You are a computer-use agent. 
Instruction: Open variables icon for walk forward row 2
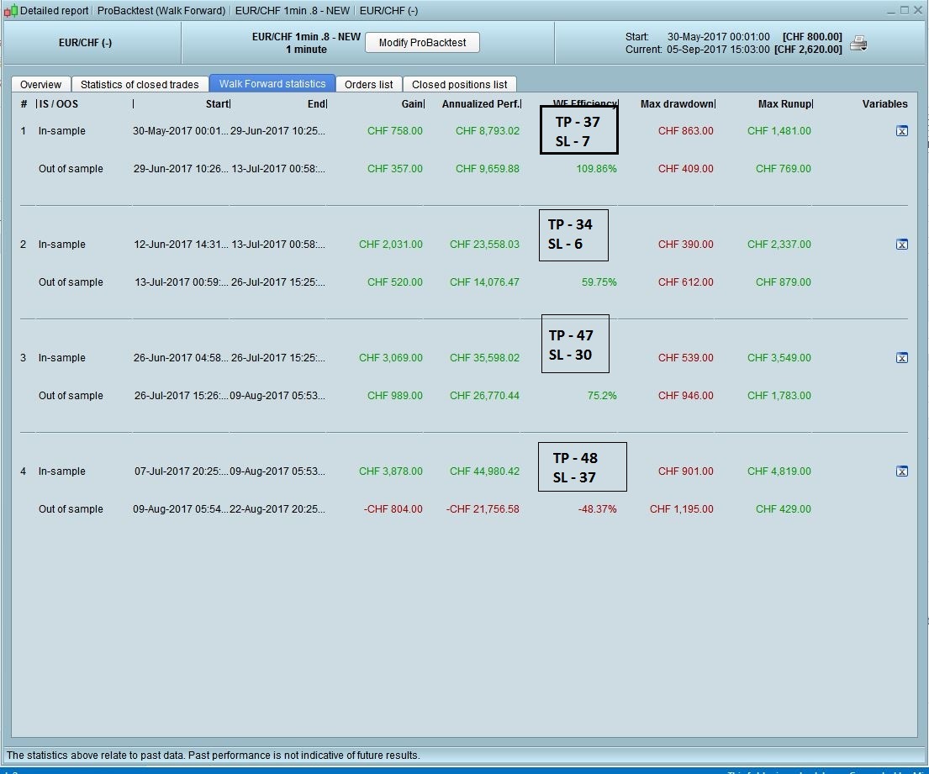click(902, 244)
